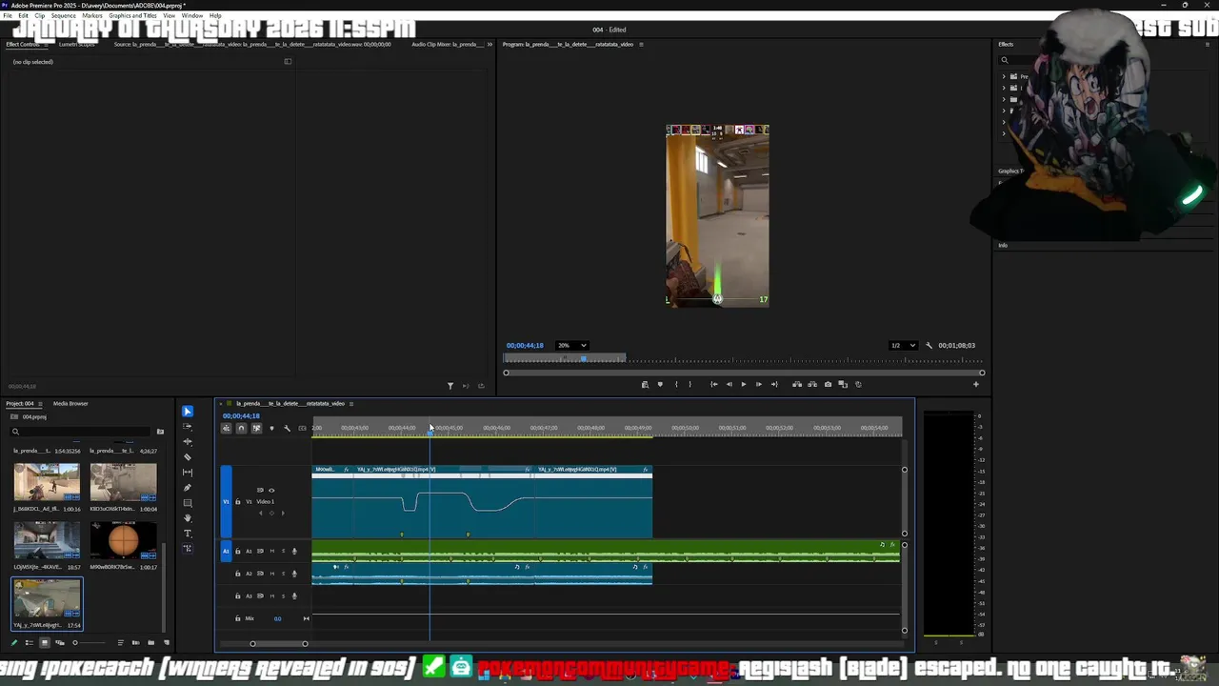The width and height of the screenshot is (1219, 686).
Task: Select the Hand tool
Action: click(x=187, y=518)
